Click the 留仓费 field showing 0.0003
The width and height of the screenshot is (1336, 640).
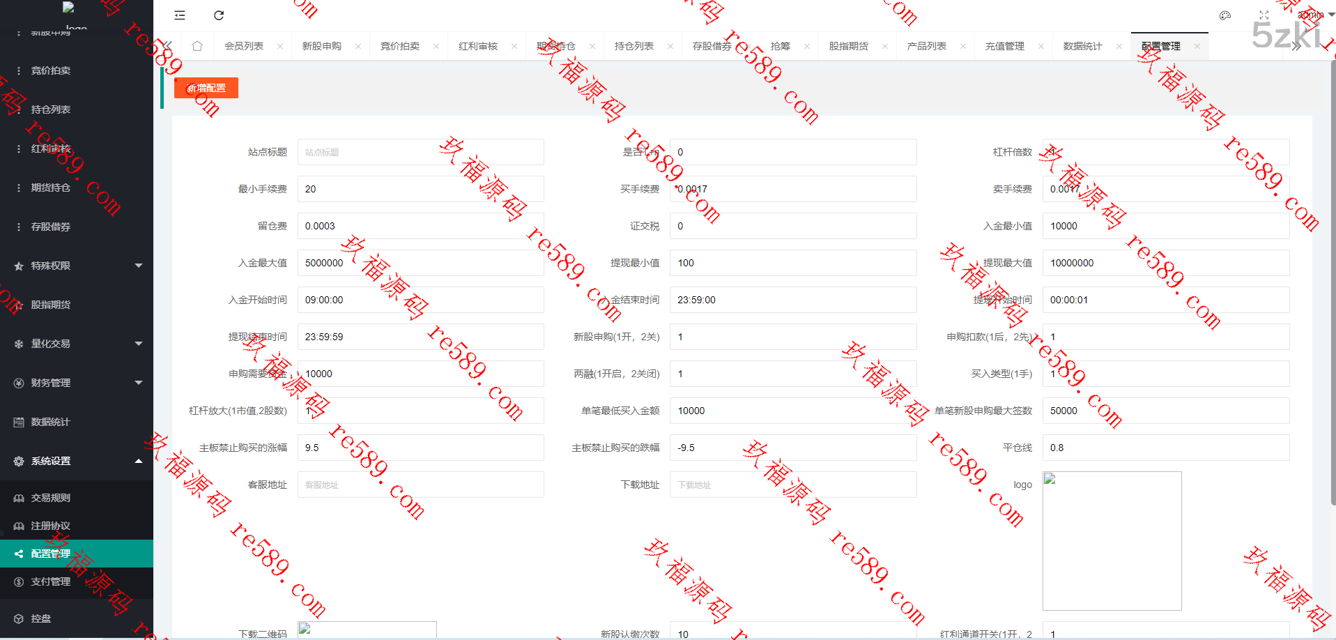click(x=421, y=226)
